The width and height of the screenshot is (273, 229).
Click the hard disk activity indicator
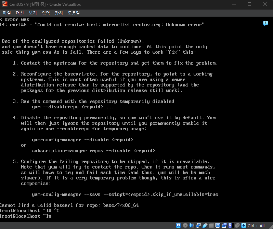[179, 226]
